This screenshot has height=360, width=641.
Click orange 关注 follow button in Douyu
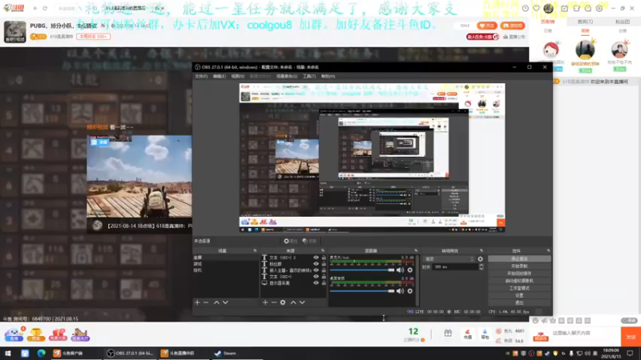click(x=486, y=26)
